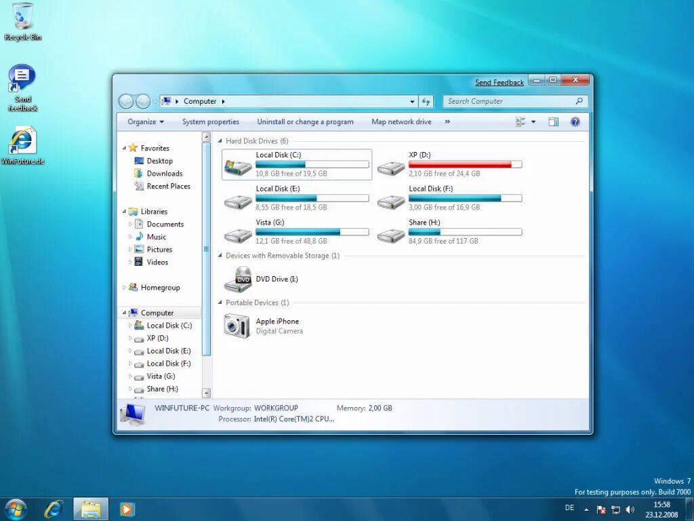Viewport: 694px width, 521px height.
Task: Open Downloads under Favorites
Action: click(x=165, y=174)
